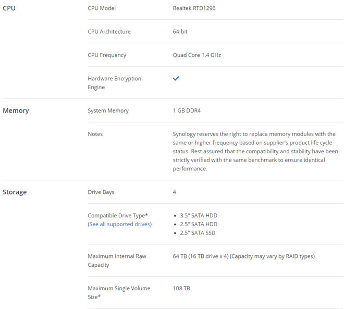Click the 108 TB volume size value
This screenshot has height=309, width=344.
tap(181, 288)
